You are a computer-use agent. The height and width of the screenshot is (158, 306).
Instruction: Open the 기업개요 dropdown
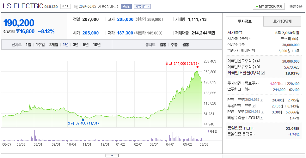coord(142,6)
